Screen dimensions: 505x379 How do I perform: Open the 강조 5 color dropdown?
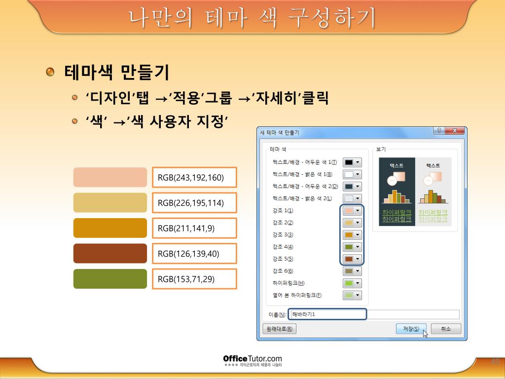click(x=352, y=259)
